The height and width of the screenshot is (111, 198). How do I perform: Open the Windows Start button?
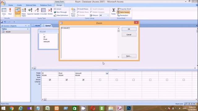coord(3,108)
